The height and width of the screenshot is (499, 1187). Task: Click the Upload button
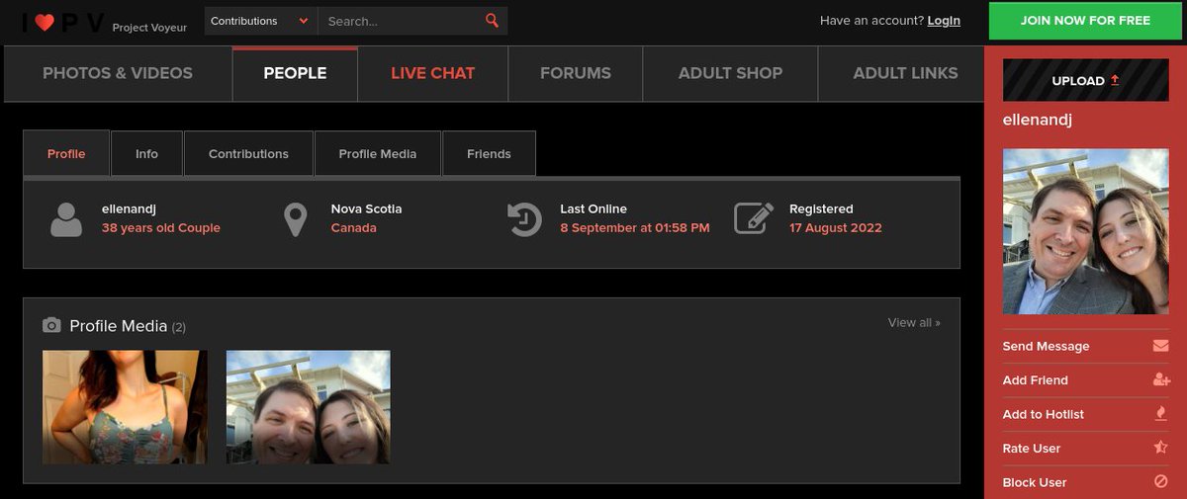(1085, 80)
